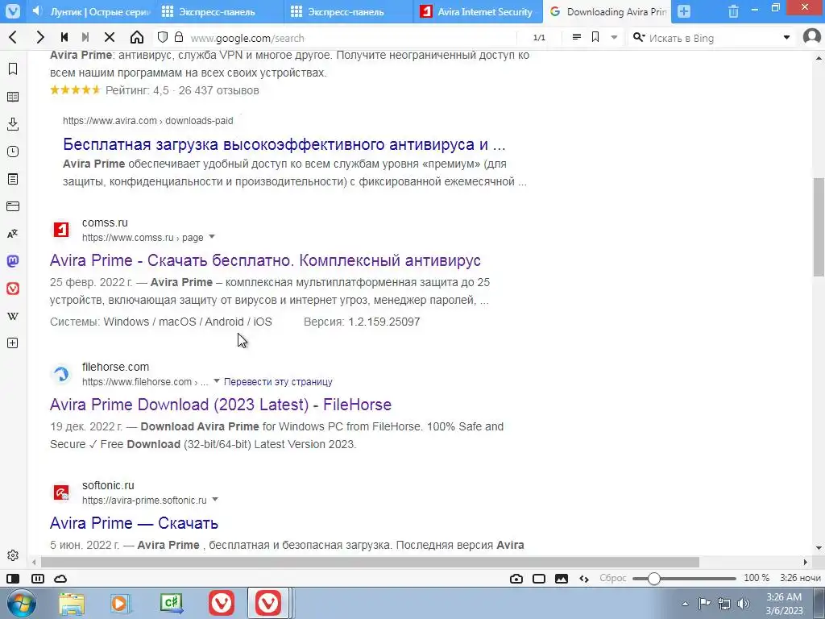Open the Windows Start menu
The image size is (825, 619).
click(x=21, y=603)
